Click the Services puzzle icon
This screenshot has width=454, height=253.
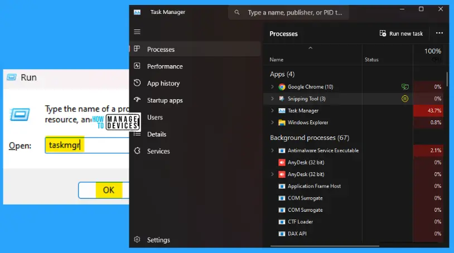(x=137, y=150)
